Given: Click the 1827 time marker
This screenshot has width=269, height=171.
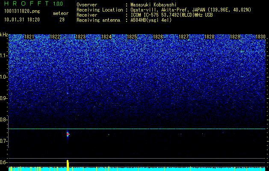Looking at the screenshot, I should click(183, 37).
